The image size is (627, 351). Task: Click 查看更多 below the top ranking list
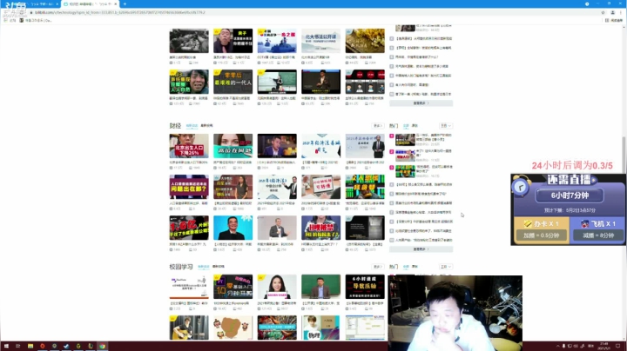pyautogui.click(x=421, y=103)
